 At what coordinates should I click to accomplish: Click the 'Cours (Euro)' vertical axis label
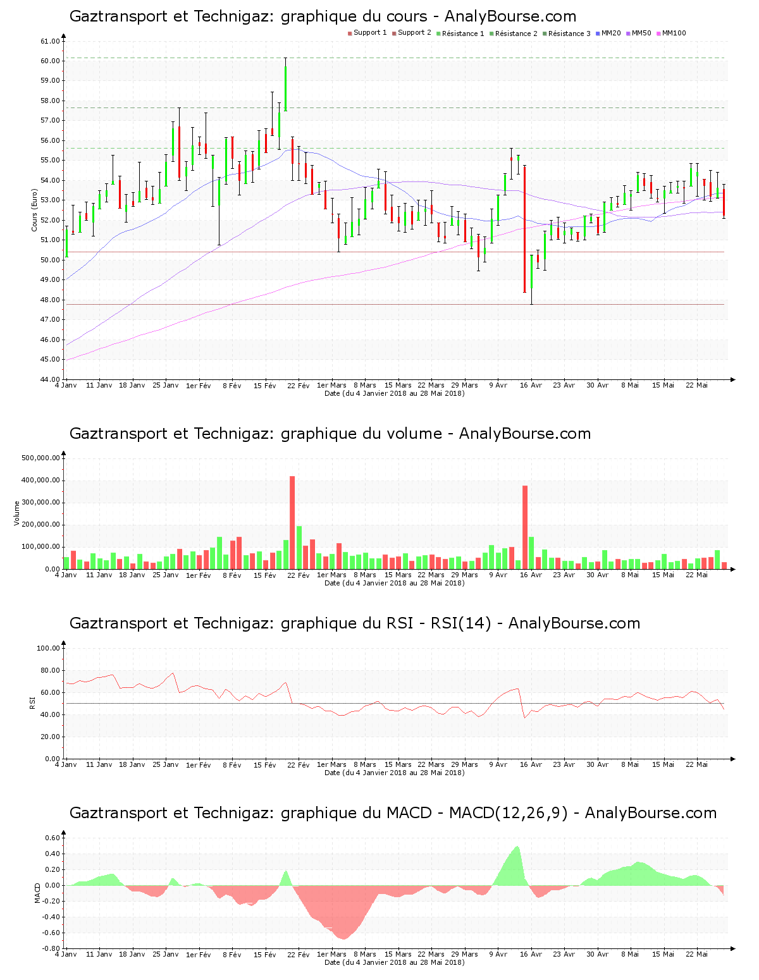[35, 210]
